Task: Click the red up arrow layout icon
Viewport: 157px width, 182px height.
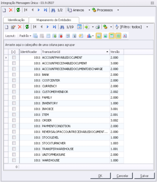Action: click(x=61, y=36)
